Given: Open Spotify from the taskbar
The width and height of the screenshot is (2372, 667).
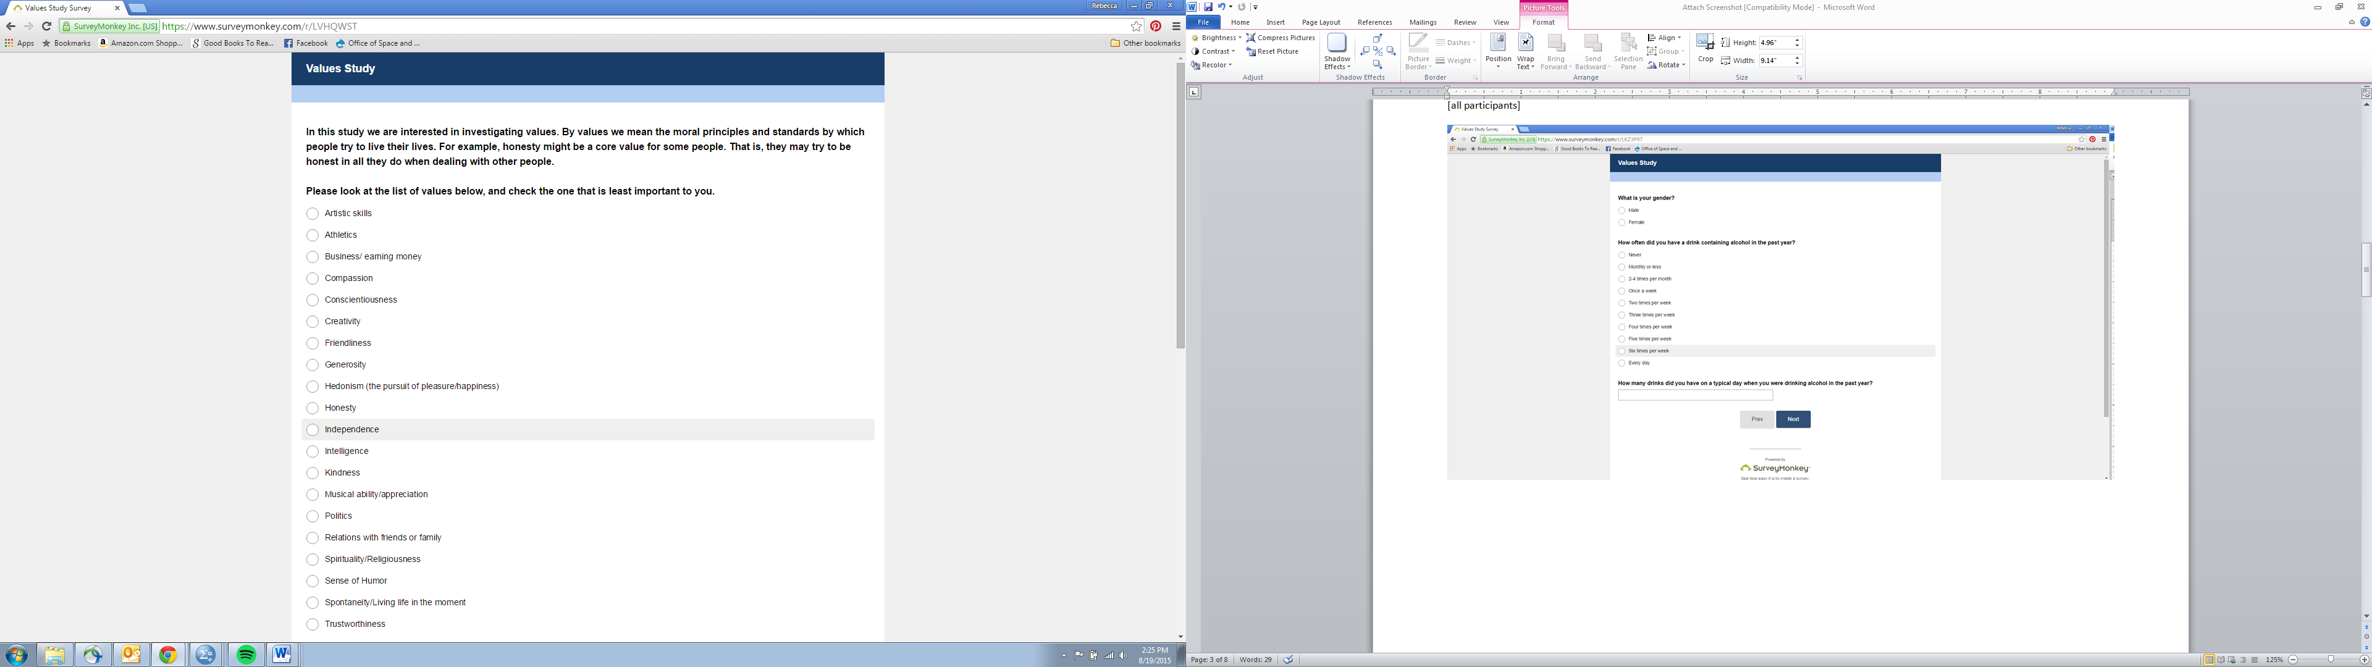Looking at the screenshot, I should click(x=246, y=655).
